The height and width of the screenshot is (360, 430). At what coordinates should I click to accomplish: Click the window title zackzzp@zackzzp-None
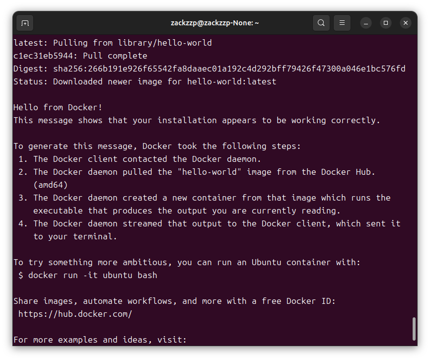tap(215, 23)
